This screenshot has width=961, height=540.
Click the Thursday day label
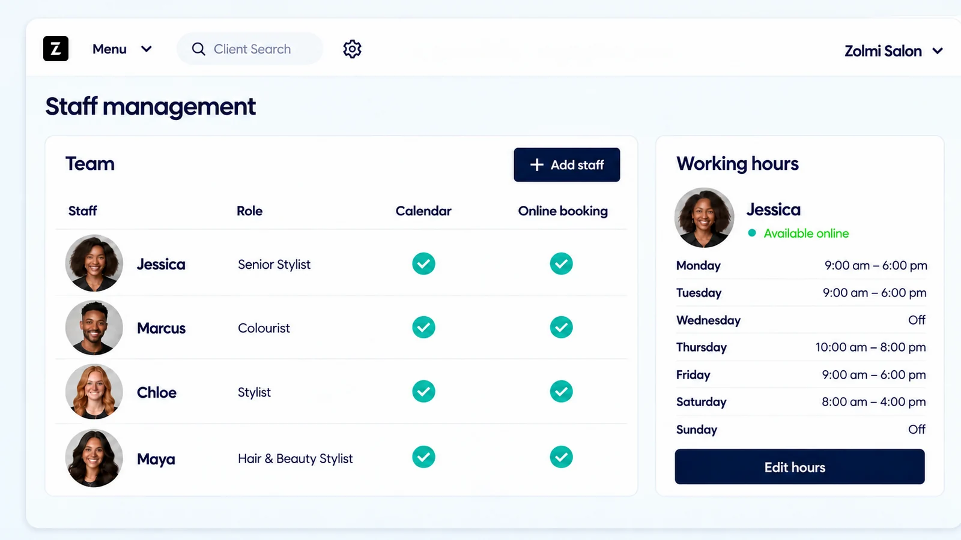[702, 347]
